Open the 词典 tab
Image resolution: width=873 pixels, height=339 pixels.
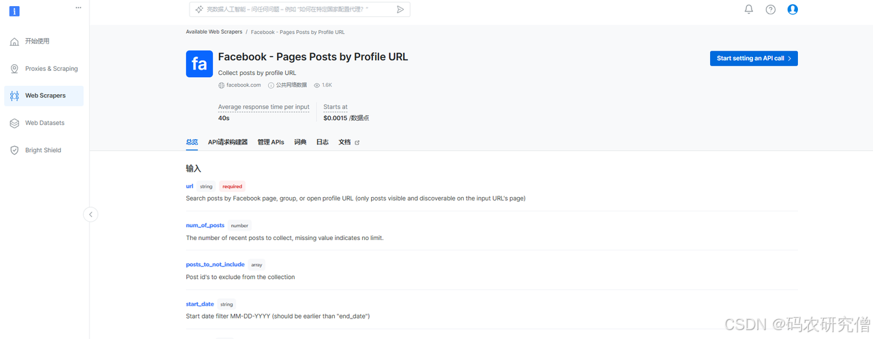click(300, 142)
